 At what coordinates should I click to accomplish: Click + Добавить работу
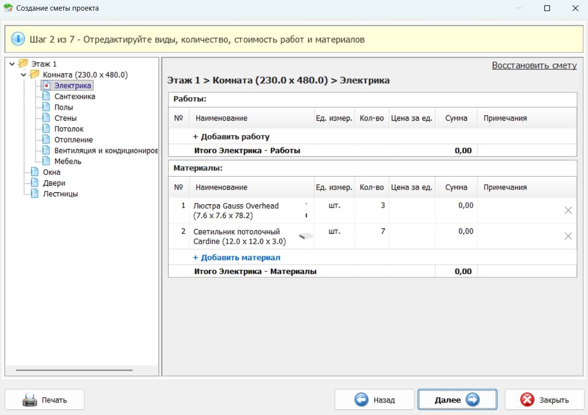pyautogui.click(x=231, y=137)
